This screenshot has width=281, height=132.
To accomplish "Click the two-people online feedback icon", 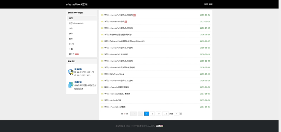I will [x=71, y=85].
